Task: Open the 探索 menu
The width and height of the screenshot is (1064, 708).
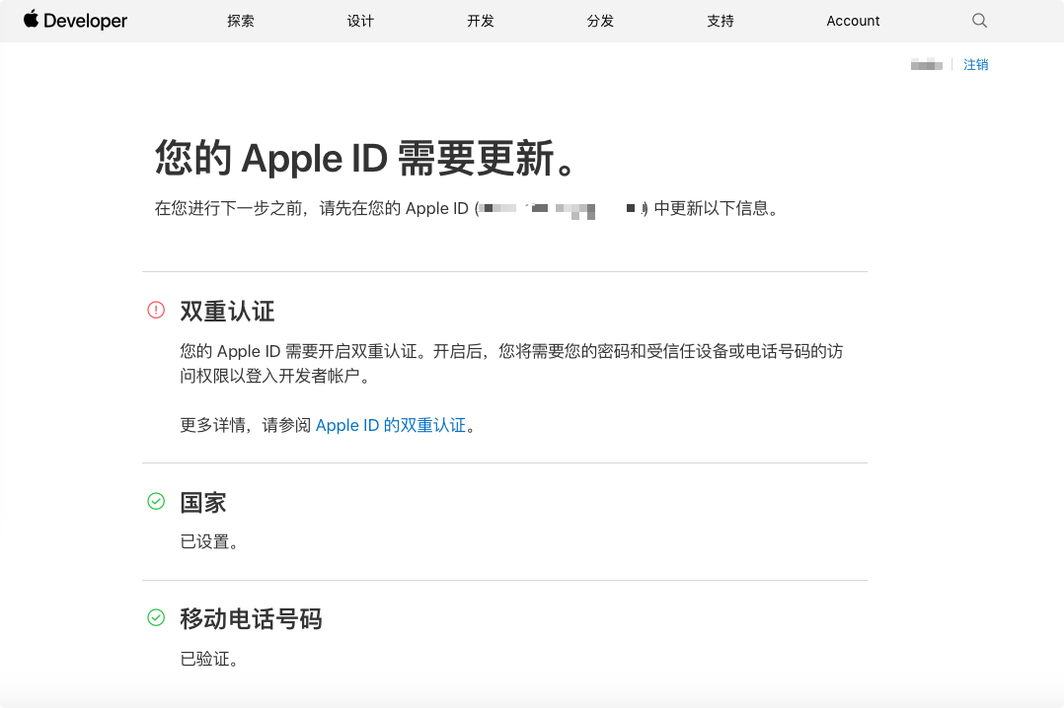Action: click(x=240, y=21)
